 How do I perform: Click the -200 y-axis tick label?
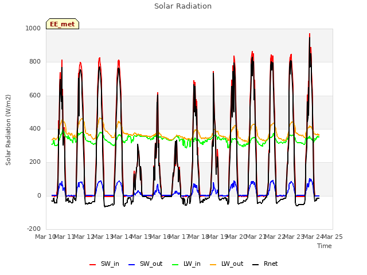pyautogui.click(x=34, y=229)
